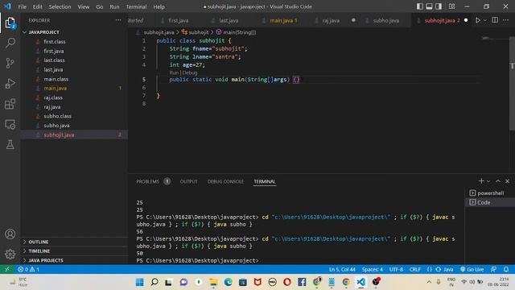Open the Explorer view in activity bar
This screenshot has width=515, height=290.
(10, 23)
